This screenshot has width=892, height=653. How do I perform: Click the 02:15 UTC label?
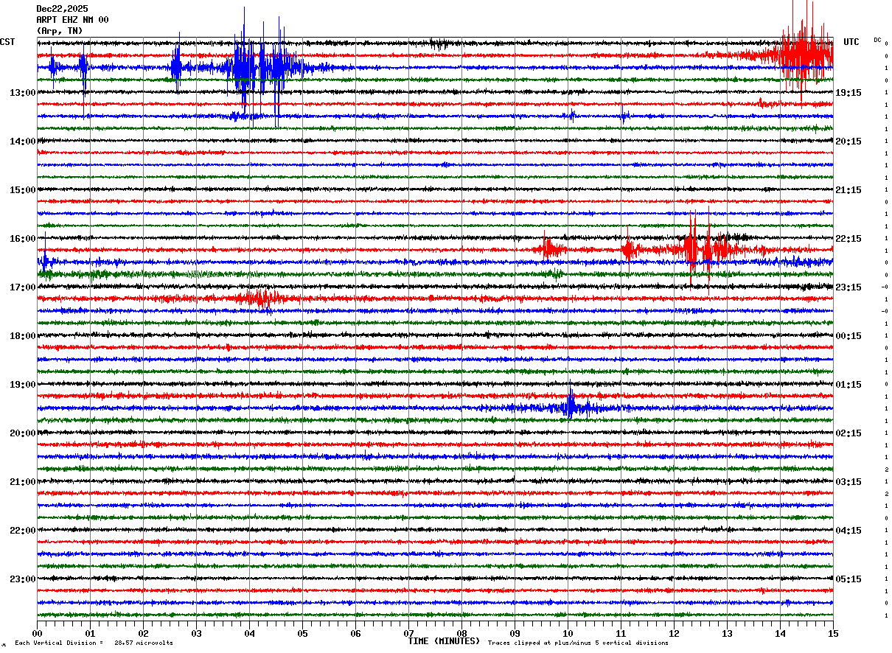pyautogui.click(x=848, y=433)
